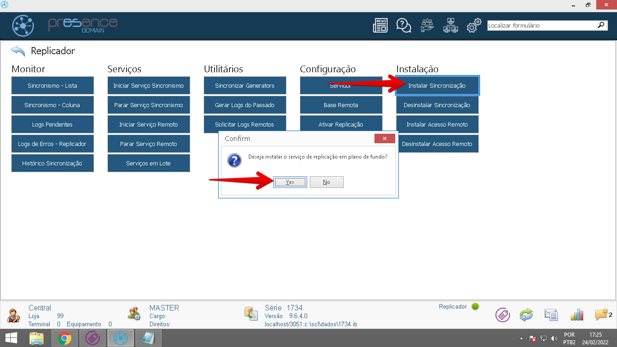
Task: Click the green Replicador status indicator
Action: click(475, 306)
